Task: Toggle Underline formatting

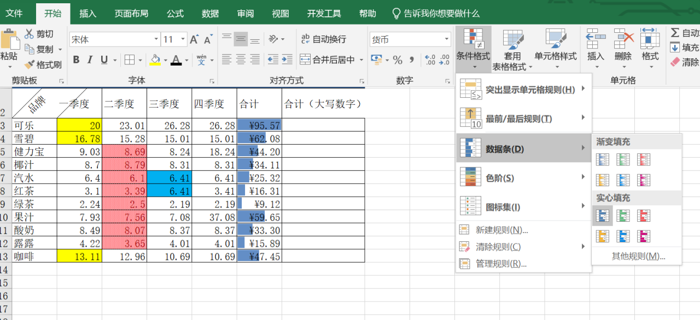Action: [104, 60]
